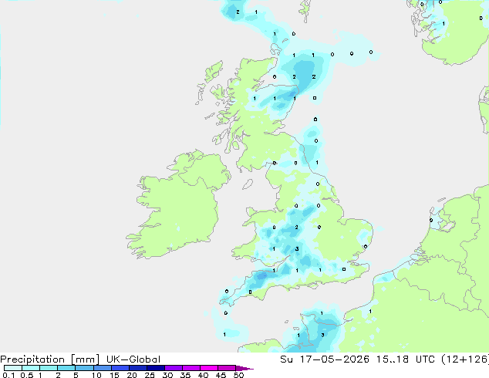Click the 'Precipitation [mm]' title text
This screenshot has height=378, width=489.
point(50,359)
